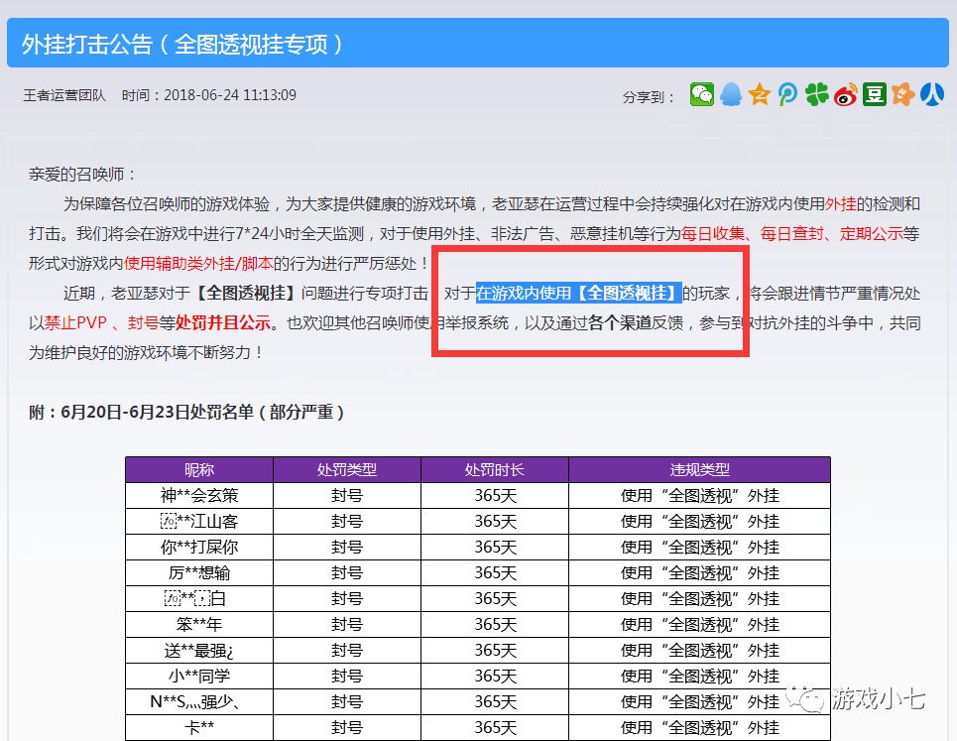Click the green four-leaf clover share icon
957x741 pixels.
pyautogui.click(x=816, y=94)
